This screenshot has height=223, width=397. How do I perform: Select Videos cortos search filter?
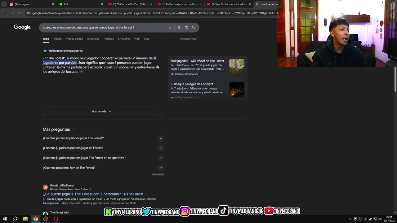click(x=74, y=39)
